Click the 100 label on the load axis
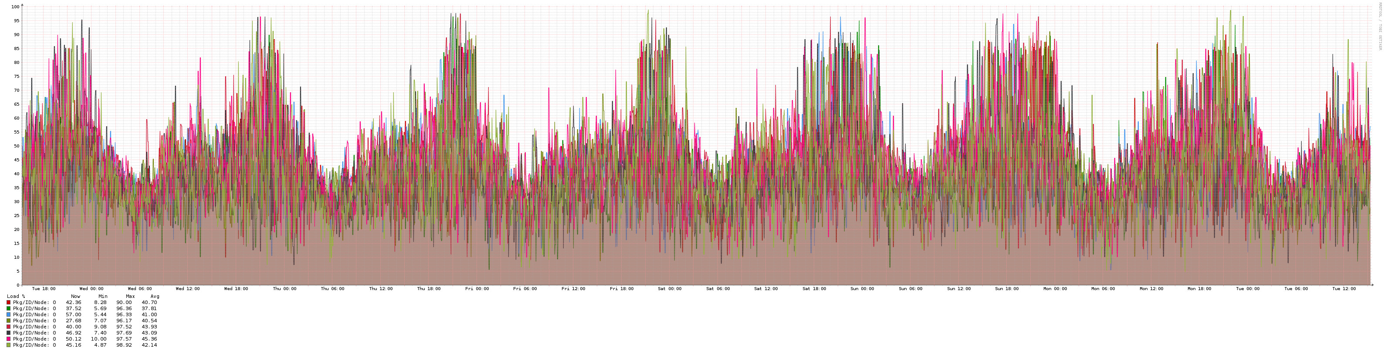This screenshot has width=1384, height=351. click(x=15, y=7)
